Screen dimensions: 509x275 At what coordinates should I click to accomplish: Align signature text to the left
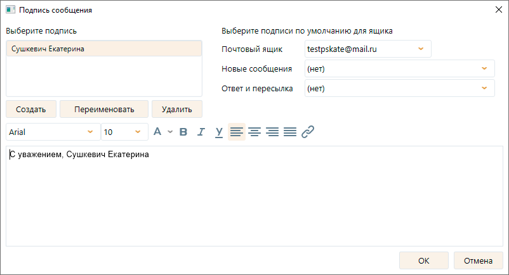pos(237,132)
